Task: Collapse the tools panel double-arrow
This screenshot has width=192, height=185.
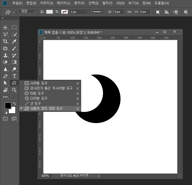Action: [3, 18]
